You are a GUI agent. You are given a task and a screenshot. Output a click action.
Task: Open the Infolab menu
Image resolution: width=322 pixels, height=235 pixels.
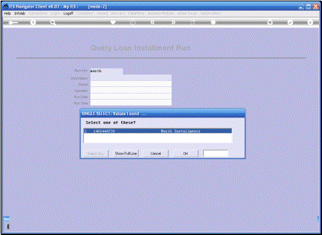(20, 13)
